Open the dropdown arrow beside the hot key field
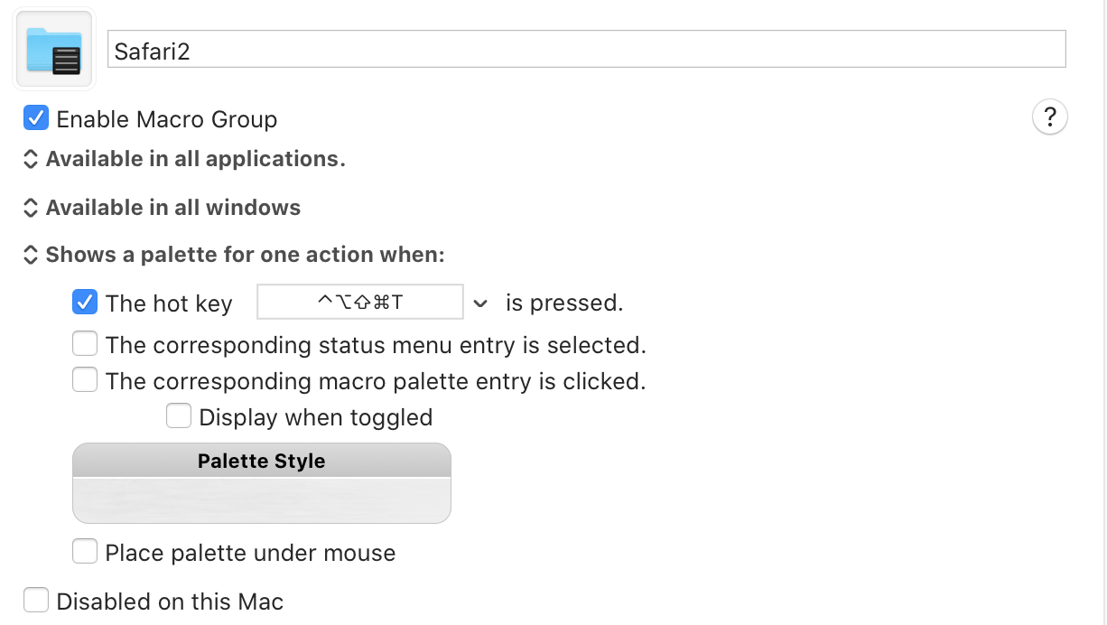Viewport: 1107px width, 625px height. click(480, 303)
